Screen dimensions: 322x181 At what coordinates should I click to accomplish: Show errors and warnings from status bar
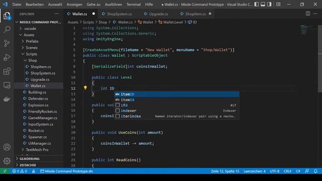[x=20, y=171]
